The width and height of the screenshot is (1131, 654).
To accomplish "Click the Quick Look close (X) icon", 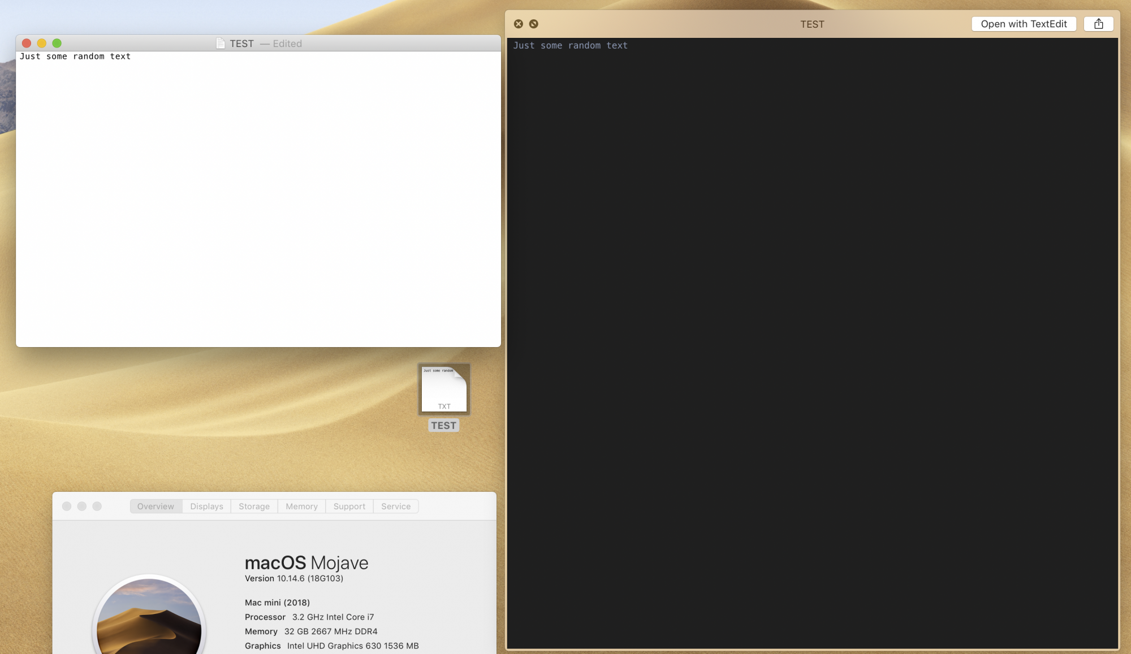I will tap(519, 24).
